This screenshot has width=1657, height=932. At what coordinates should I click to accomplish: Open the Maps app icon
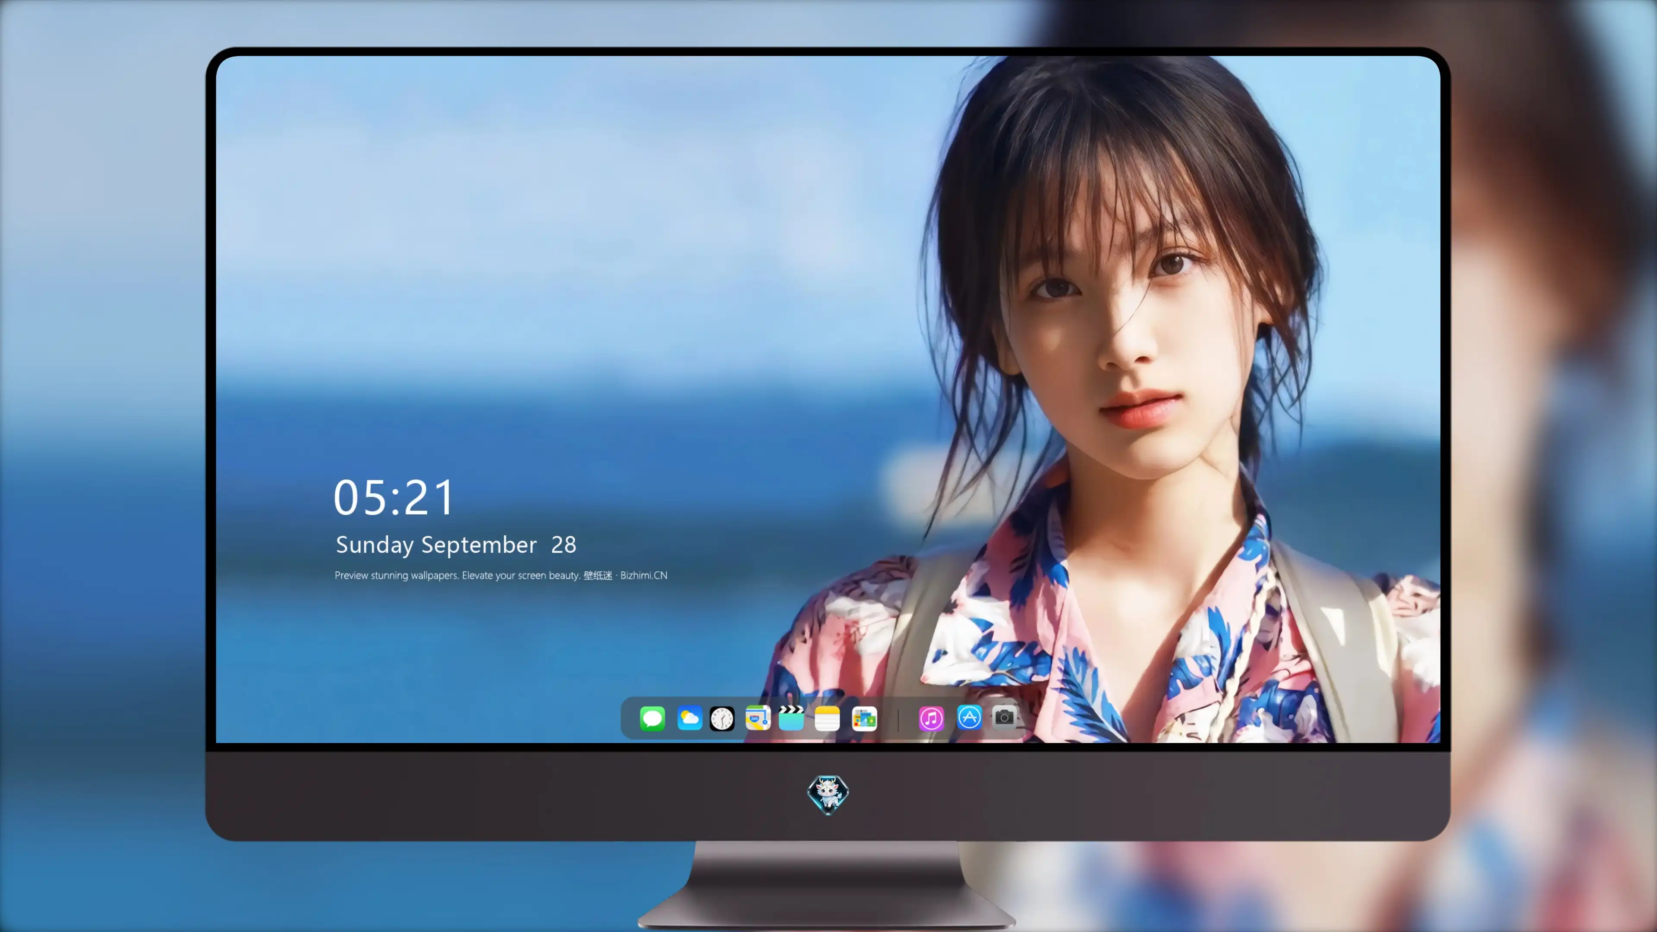[758, 718]
